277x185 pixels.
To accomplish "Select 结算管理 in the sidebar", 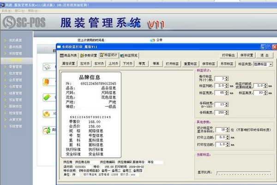I will click(x=15, y=93).
